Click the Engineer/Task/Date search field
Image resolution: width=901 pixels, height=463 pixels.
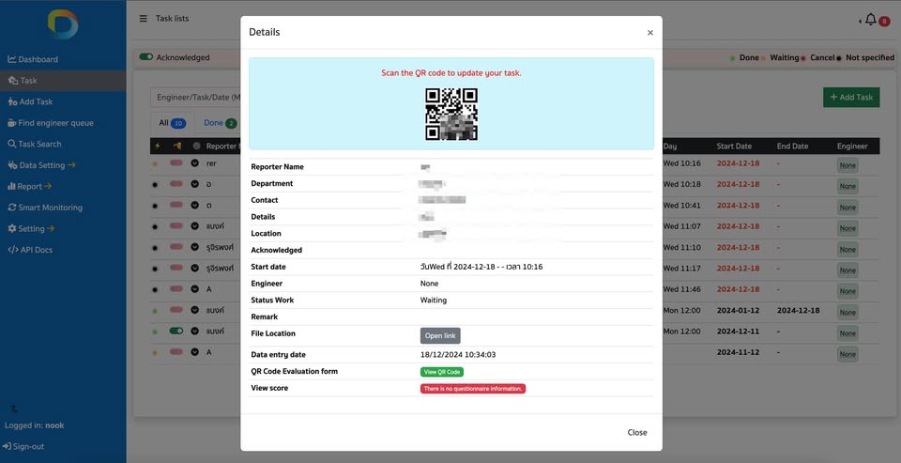(x=195, y=97)
